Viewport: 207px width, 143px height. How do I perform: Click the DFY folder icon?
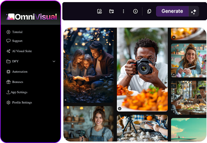(8, 62)
